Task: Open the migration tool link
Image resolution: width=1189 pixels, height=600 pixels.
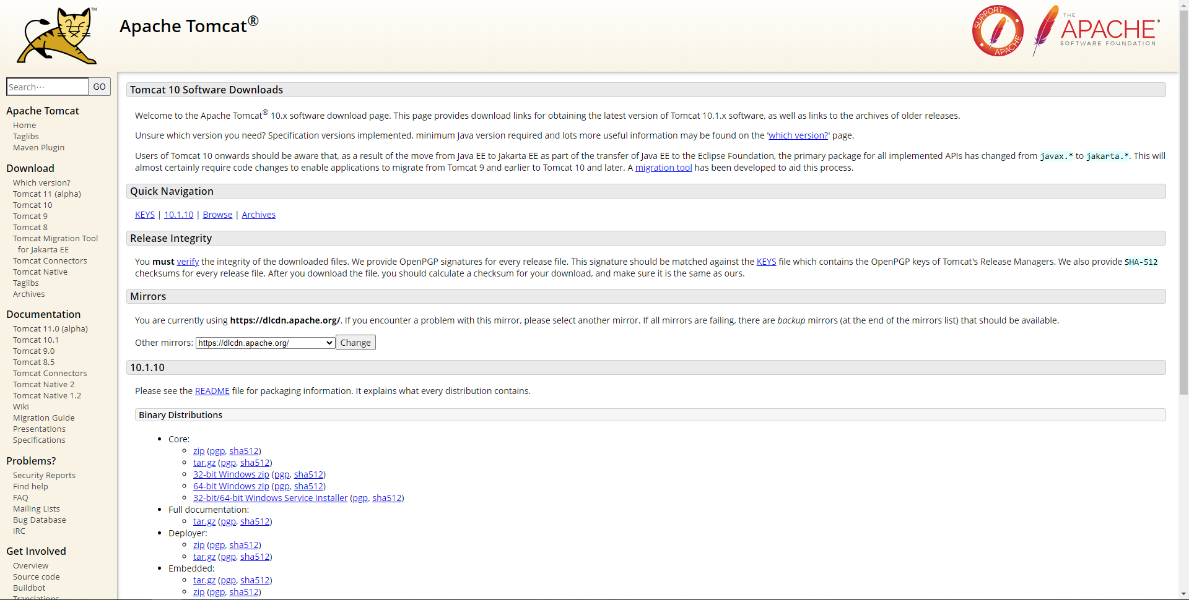Action: tap(664, 168)
